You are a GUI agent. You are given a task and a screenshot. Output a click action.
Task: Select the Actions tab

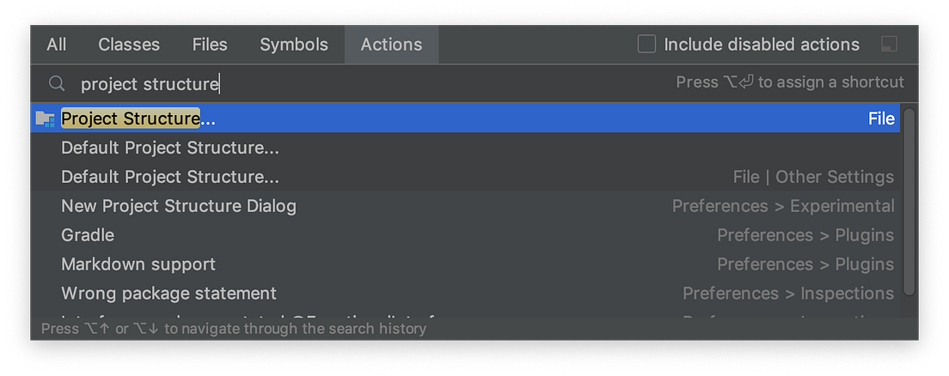pyautogui.click(x=391, y=45)
